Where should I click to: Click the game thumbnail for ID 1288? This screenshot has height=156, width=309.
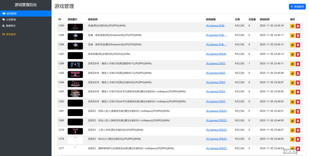[75, 46]
